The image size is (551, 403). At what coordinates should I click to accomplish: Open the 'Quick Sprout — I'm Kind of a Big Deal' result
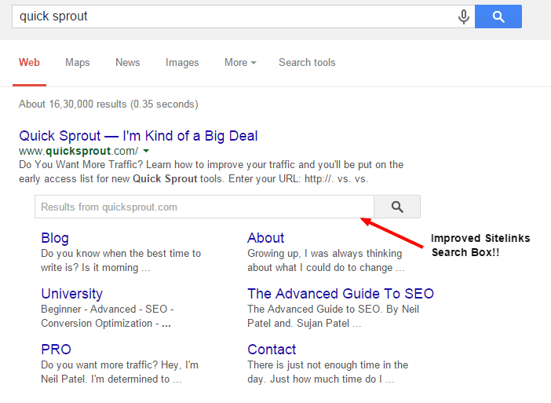(138, 136)
